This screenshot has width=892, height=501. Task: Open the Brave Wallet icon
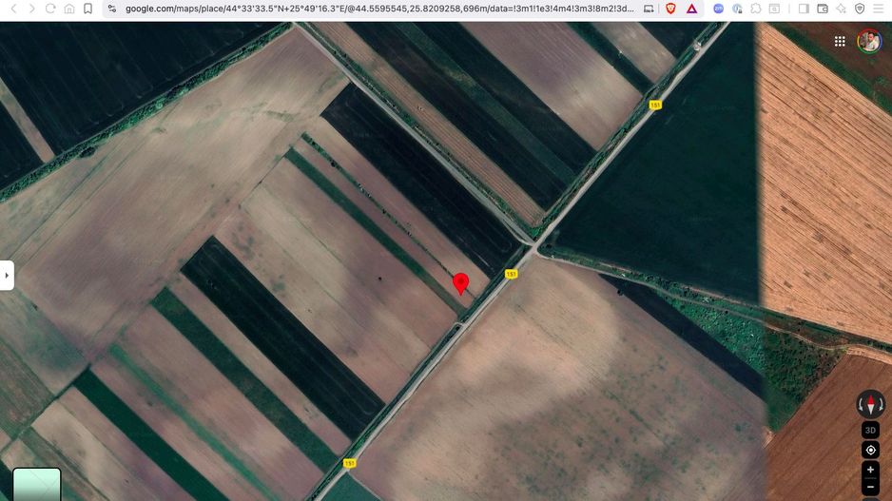[x=822, y=9]
